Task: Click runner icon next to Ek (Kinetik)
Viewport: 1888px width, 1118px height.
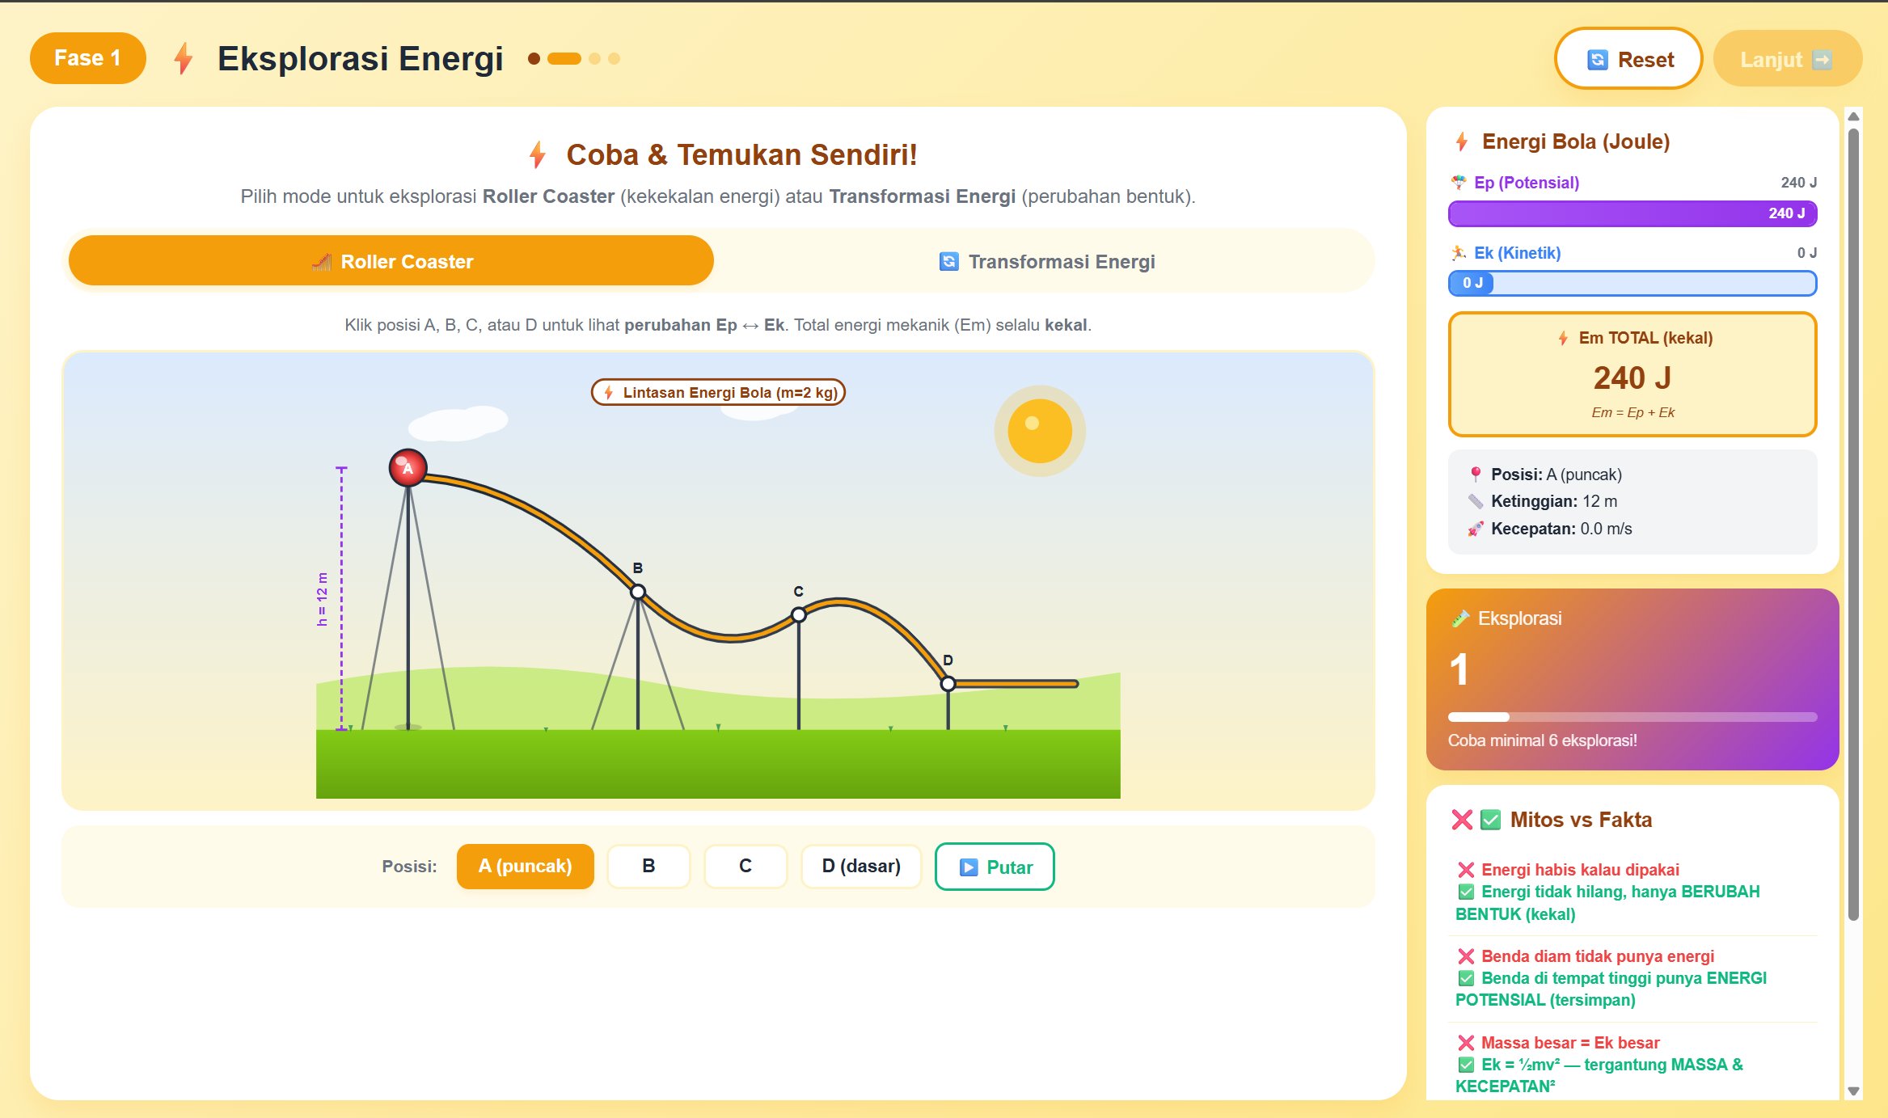Action: [x=1459, y=253]
